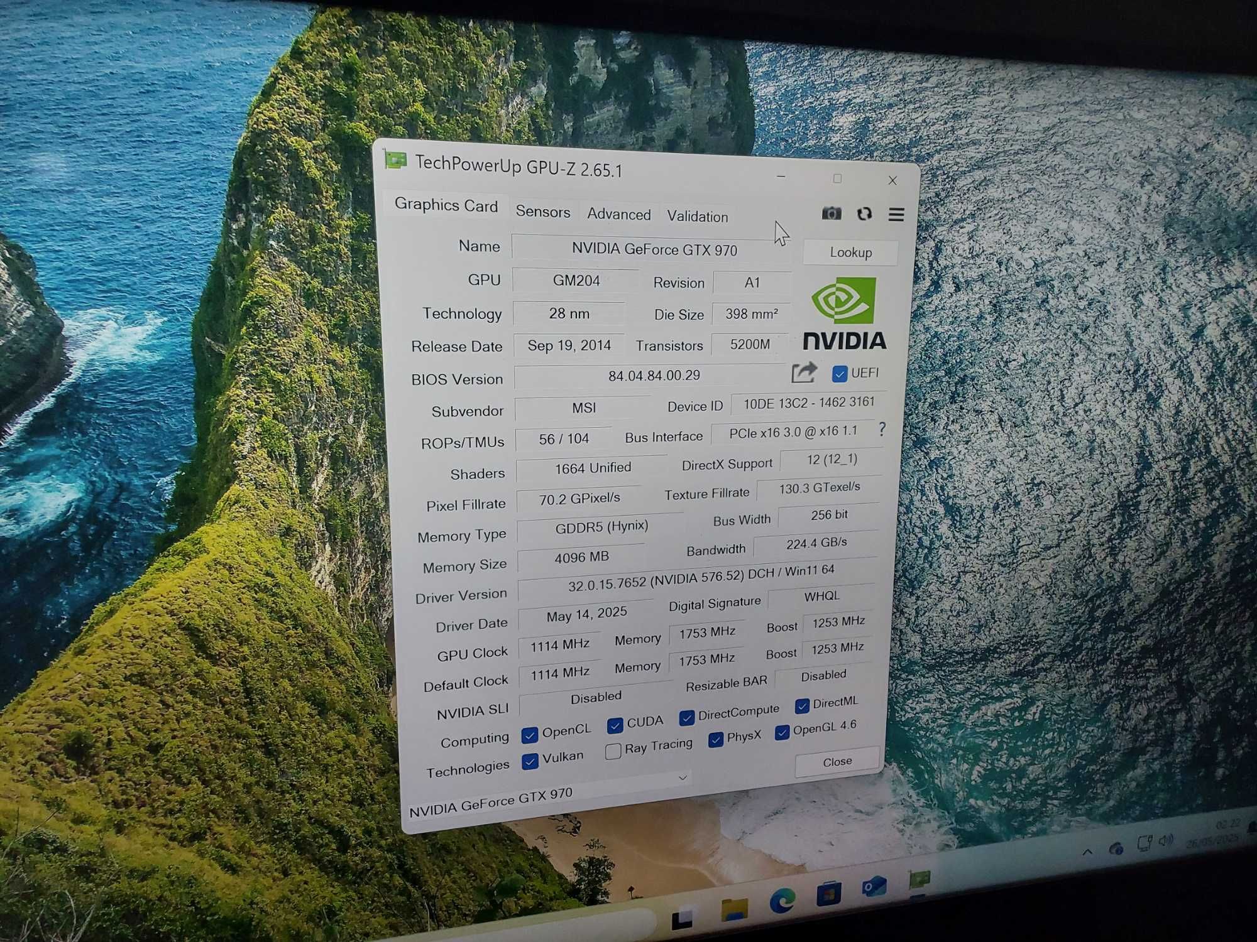Toggle the DirectCompute checkbox

pyautogui.click(x=686, y=717)
